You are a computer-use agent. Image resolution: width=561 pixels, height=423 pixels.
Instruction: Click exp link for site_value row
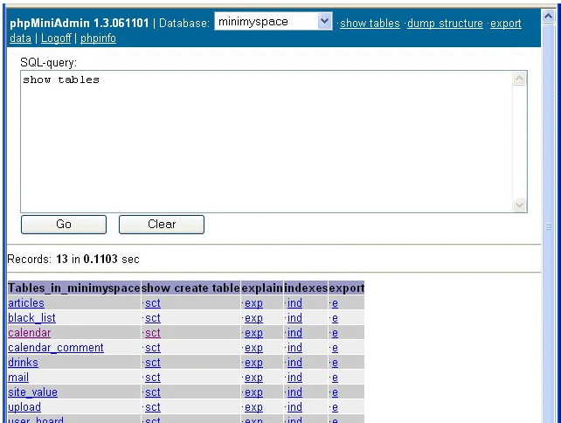point(253,392)
